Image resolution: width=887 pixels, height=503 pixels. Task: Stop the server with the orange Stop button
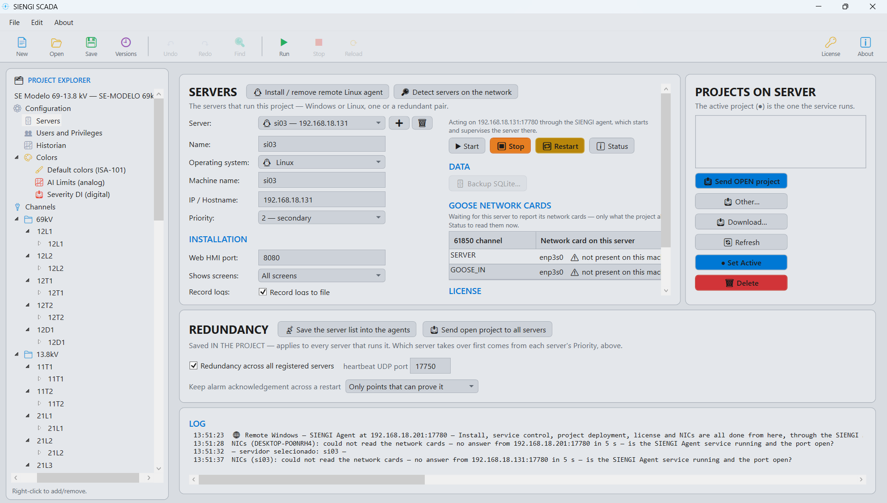coord(510,146)
